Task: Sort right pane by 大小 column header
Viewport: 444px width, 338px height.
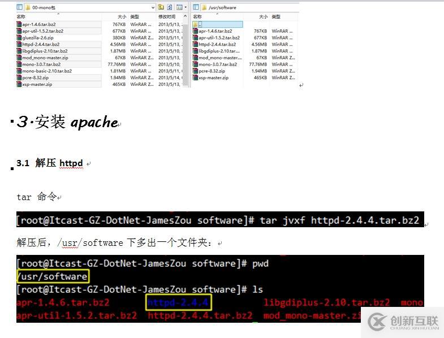Action: [264, 17]
